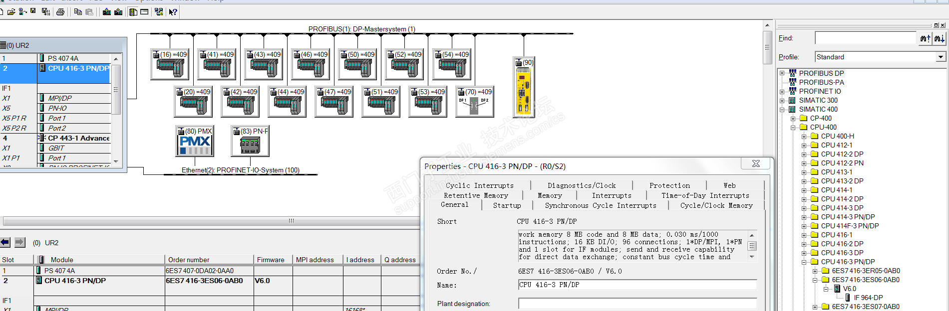This screenshot has width=949, height=311.
Task: Switch to the Protection tab
Action: (x=669, y=185)
